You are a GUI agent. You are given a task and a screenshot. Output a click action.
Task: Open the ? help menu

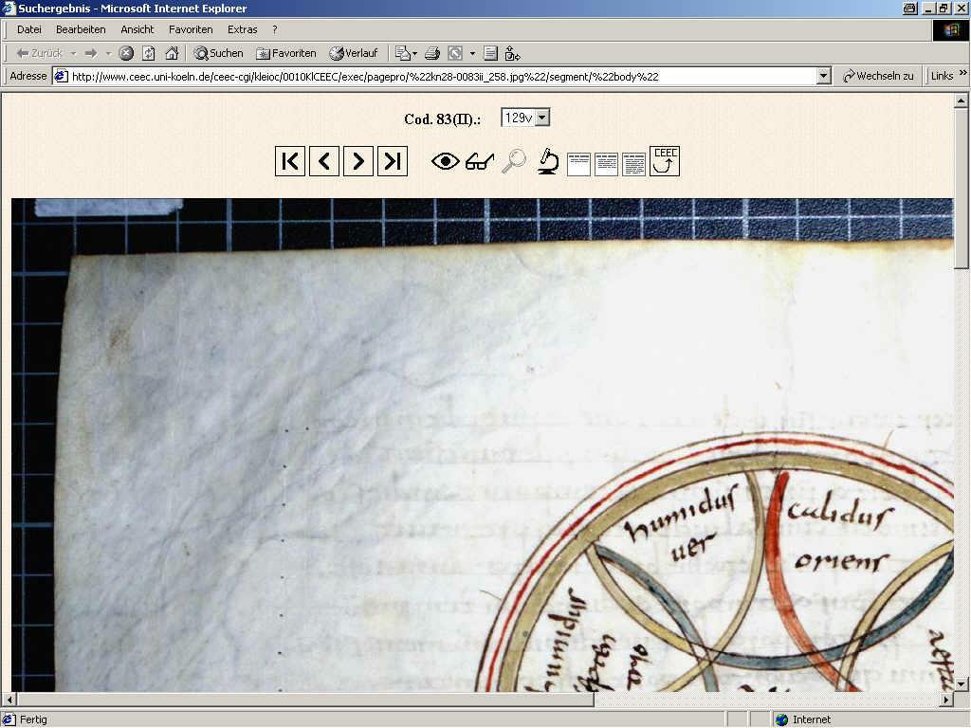274,29
